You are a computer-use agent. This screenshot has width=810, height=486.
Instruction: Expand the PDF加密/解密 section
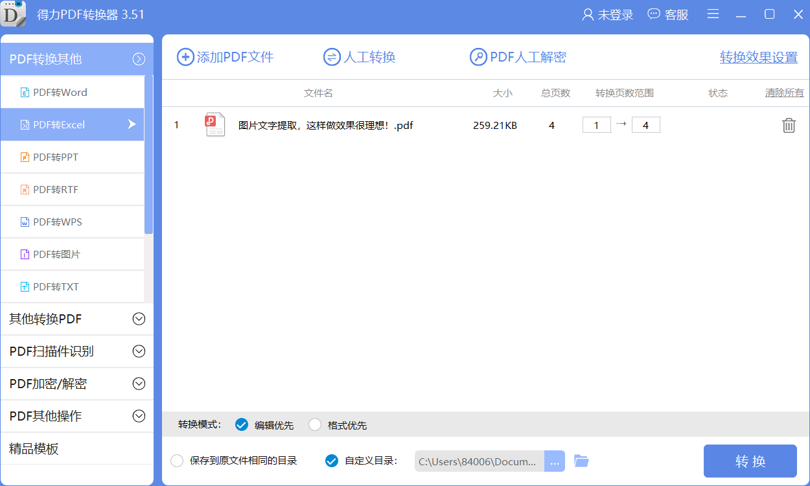pos(139,384)
